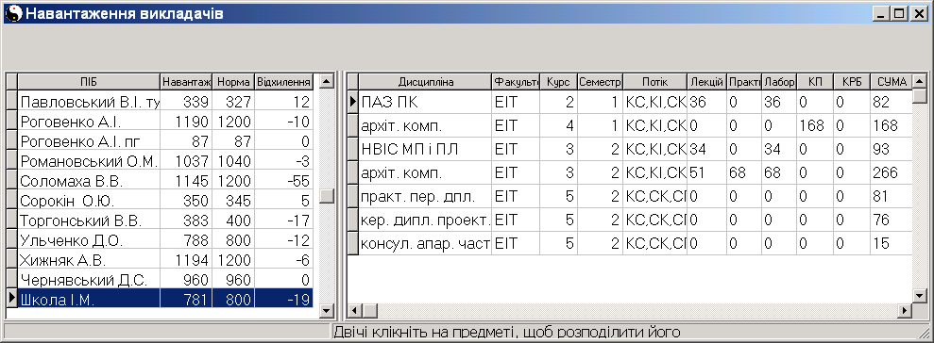Click the yin-yang application icon in title bar
The image size is (934, 343).
pyautogui.click(x=12, y=14)
